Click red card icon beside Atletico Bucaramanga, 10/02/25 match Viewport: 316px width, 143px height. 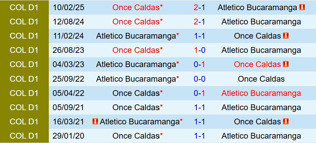pos(302,7)
